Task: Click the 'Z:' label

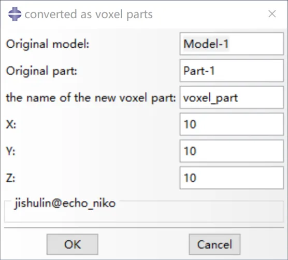Action: tap(11, 178)
